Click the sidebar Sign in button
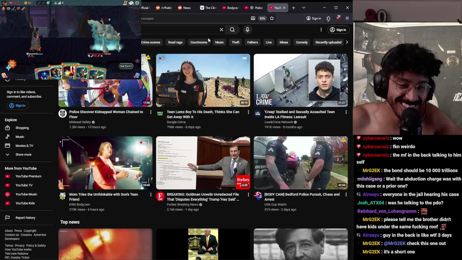The image size is (462, 260). [17, 105]
